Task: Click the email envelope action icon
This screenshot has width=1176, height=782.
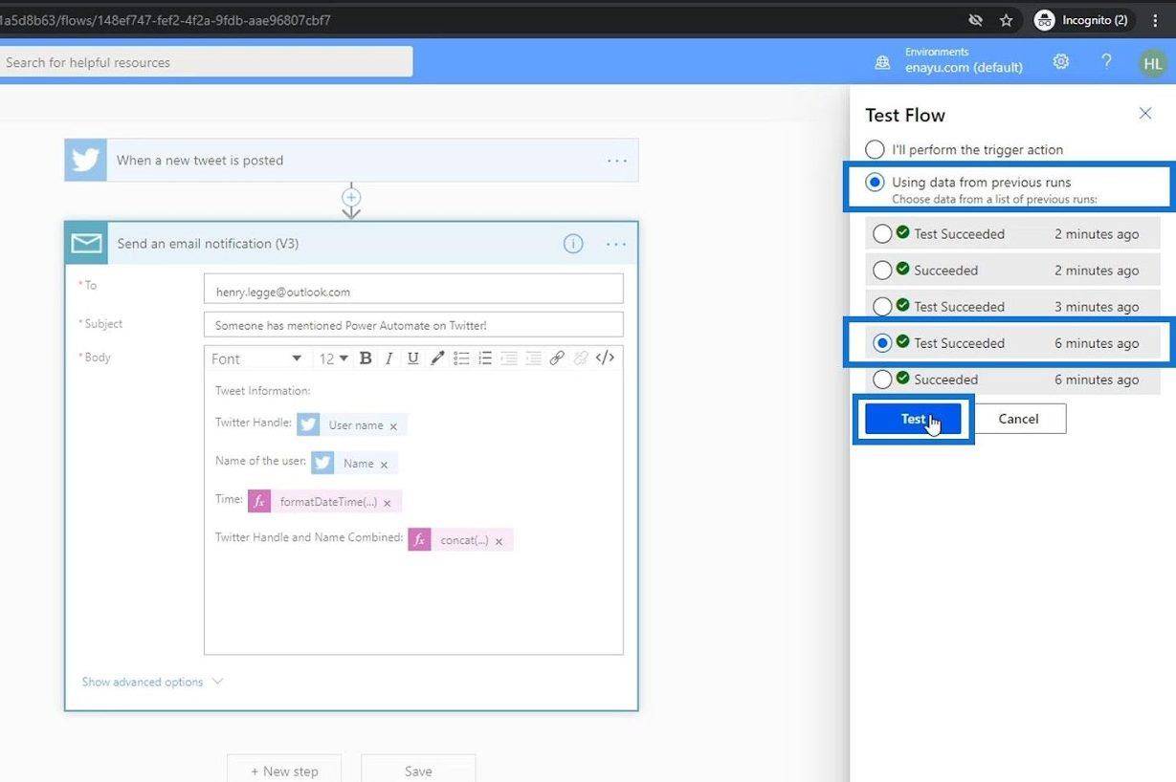Action: tap(86, 244)
